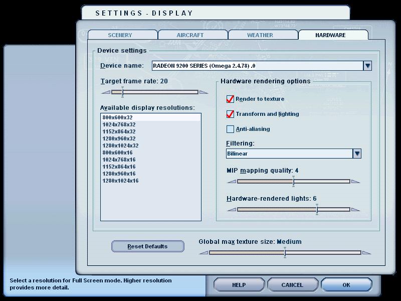
Task: Click left arrow of MIP mapping quality slider
Action: point(231,182)
